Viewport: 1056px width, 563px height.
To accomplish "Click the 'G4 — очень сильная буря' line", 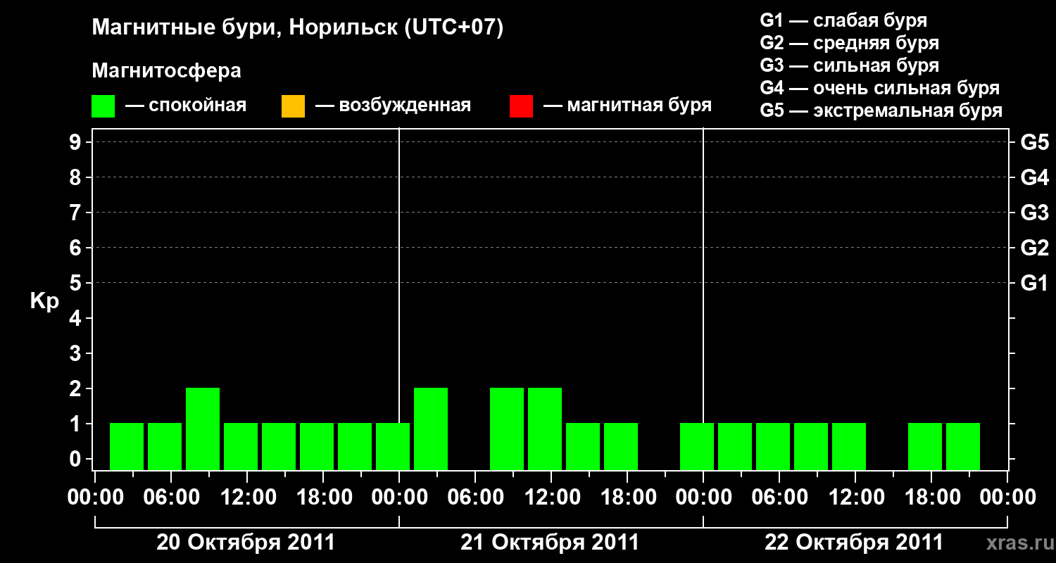I will coord(880,88).
